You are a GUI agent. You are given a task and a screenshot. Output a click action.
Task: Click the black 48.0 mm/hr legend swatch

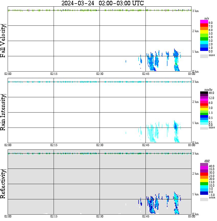[x=204, y=93]
